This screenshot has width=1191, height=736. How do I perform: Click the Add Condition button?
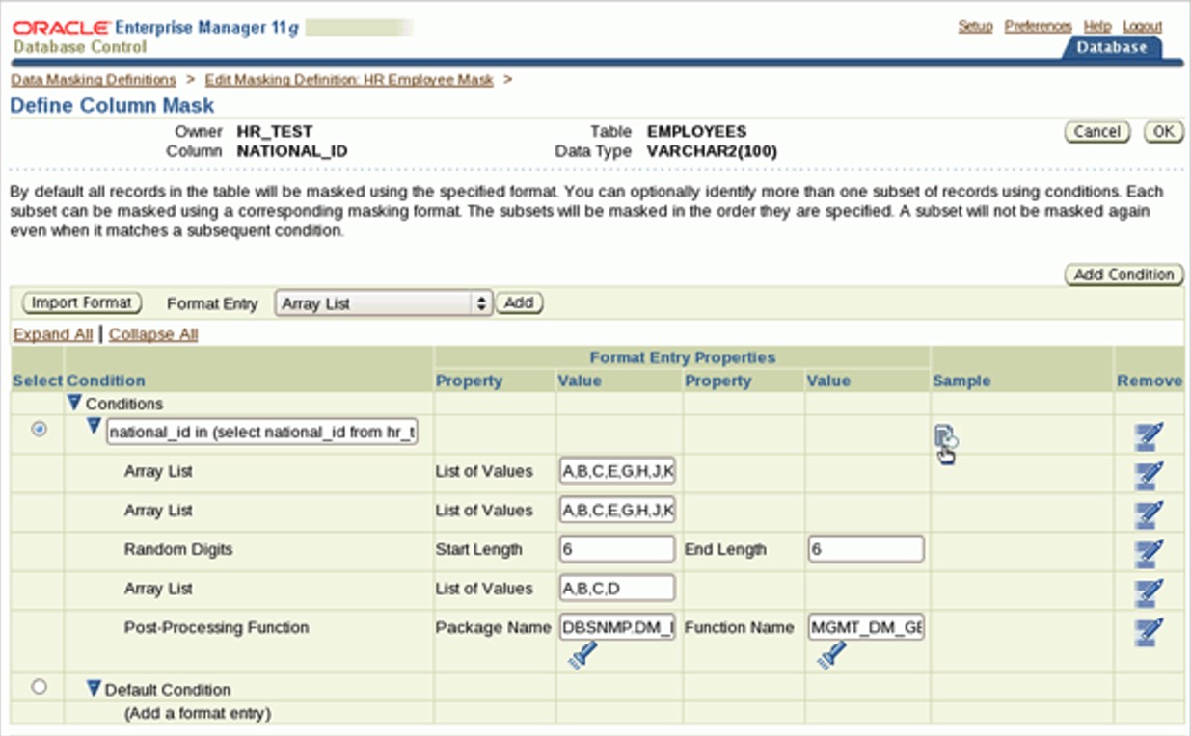(x=1123, y=275)
